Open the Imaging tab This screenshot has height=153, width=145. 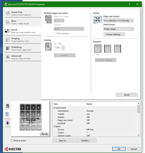[23, 40]
